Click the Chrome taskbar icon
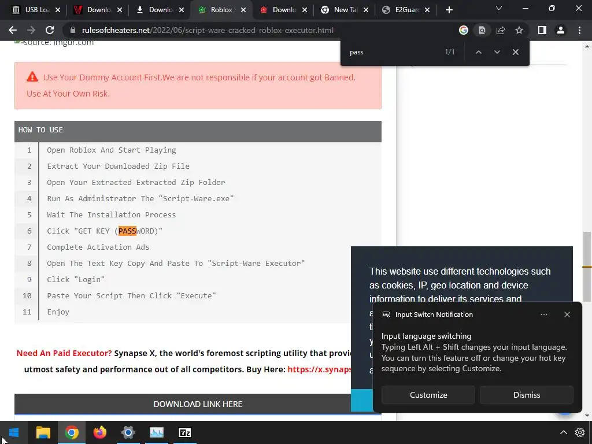 click(71, 432)
